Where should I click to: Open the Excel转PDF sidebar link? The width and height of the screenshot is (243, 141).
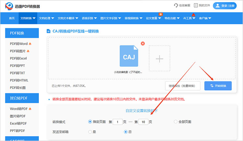pyautogui.click(x=18, y=124)
